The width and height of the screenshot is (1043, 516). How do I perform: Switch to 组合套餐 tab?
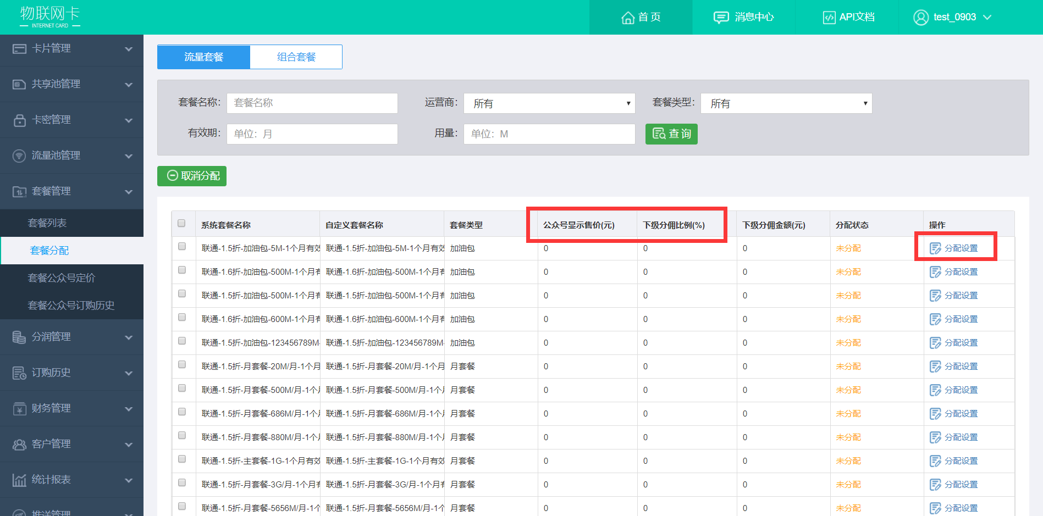[296, 57]
